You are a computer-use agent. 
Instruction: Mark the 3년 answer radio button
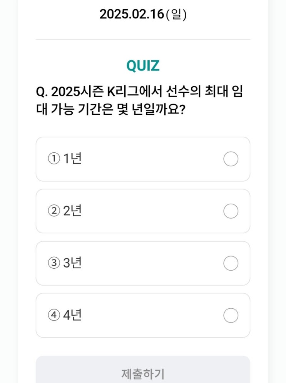(x=231, y=263)
